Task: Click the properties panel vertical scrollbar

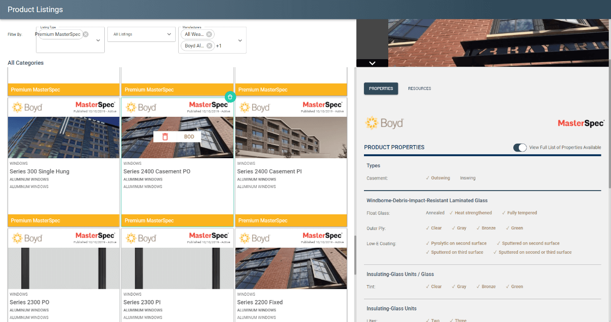Action: point(609,126)
